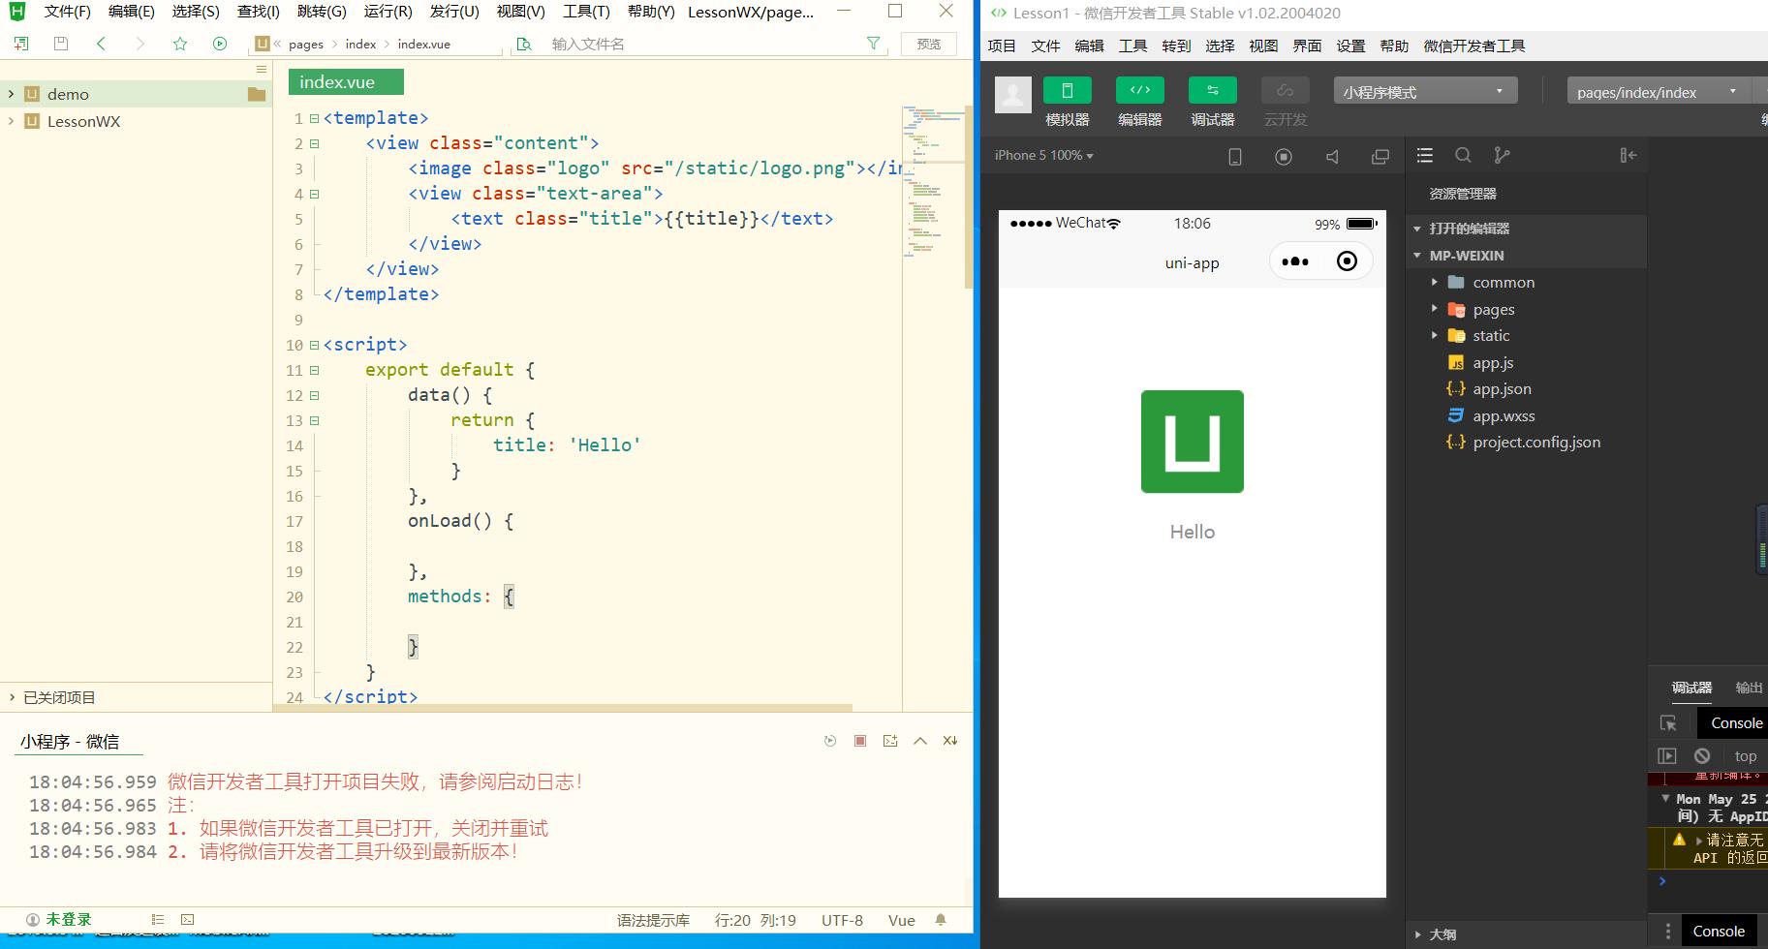The height and width of the screenshot is (949, 1768).
Task: Click the Simulator (模拟器) toolbar button
Action: [1067, 92]
